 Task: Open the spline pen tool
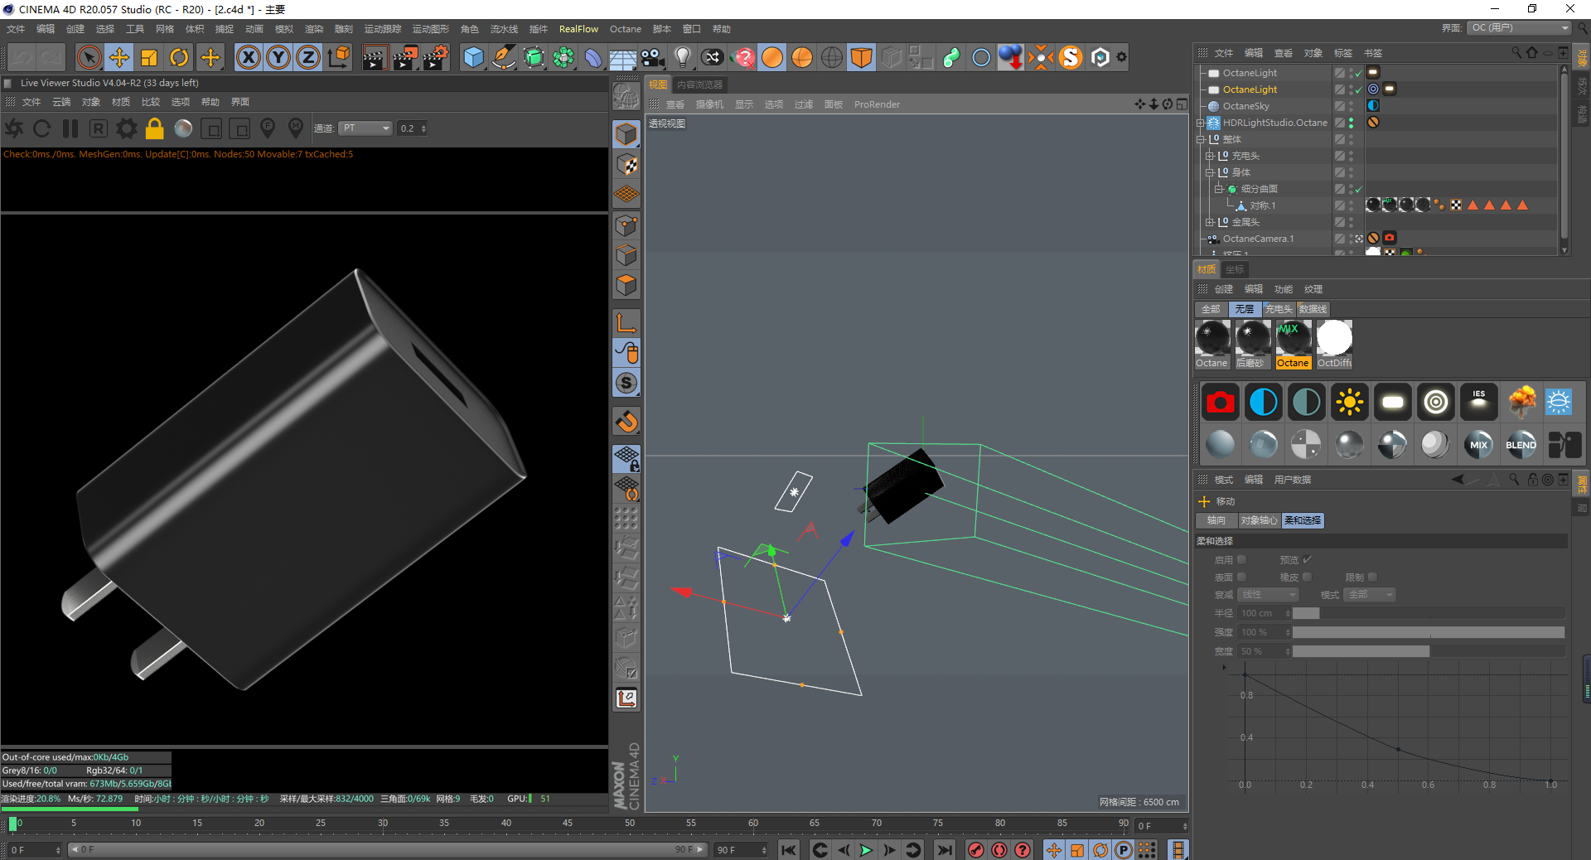(x=503, y=57)
